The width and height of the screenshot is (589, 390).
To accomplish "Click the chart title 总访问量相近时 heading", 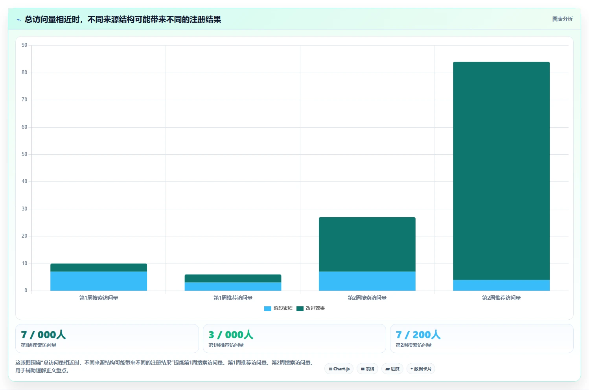I will tap(123, 19).
